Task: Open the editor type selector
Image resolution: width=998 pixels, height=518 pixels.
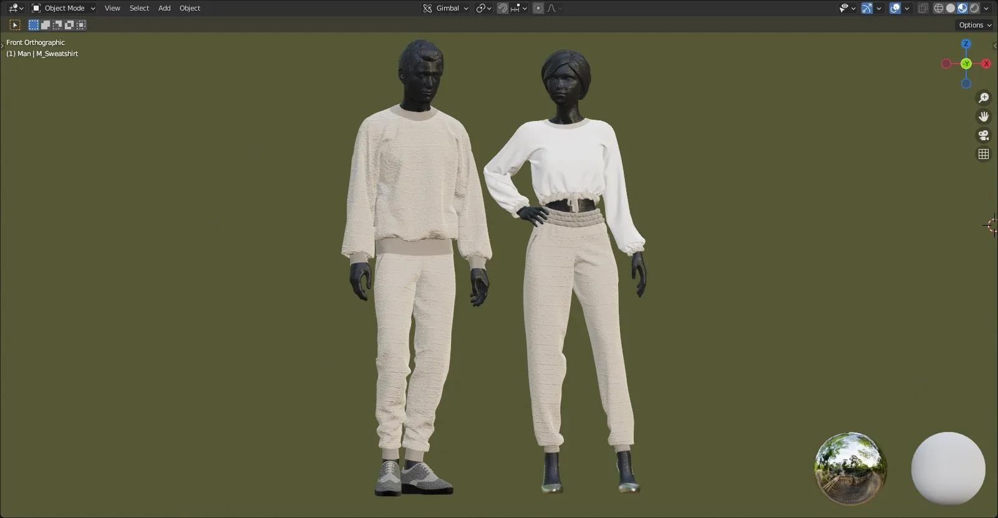Action: coord(16,8)
